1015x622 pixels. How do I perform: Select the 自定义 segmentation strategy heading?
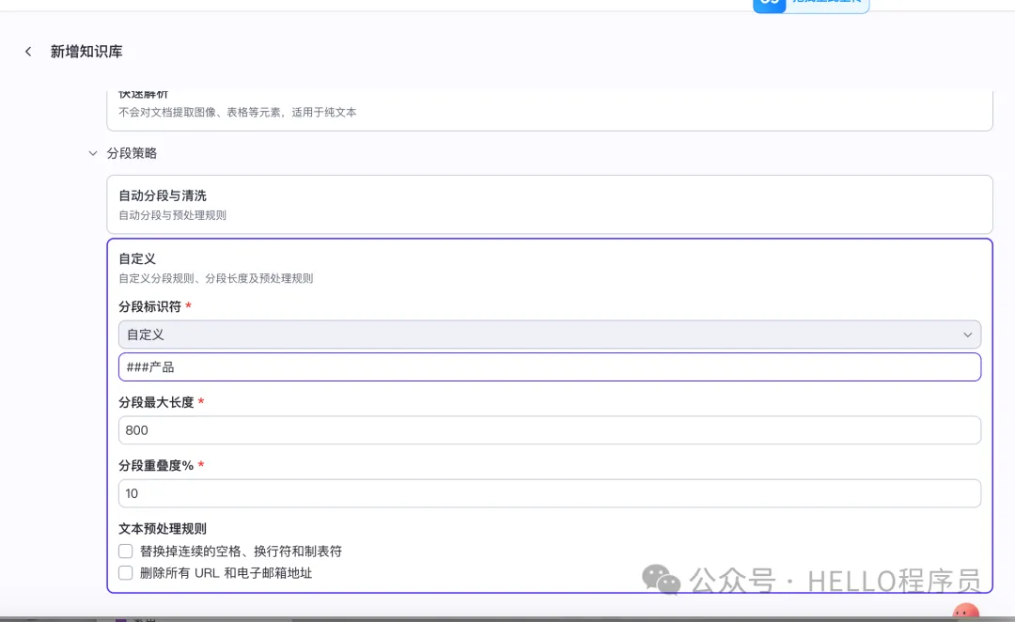137,259
